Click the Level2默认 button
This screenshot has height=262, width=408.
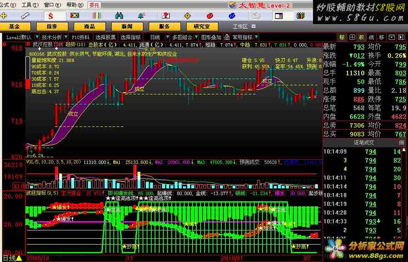click(x=19, y=37)
